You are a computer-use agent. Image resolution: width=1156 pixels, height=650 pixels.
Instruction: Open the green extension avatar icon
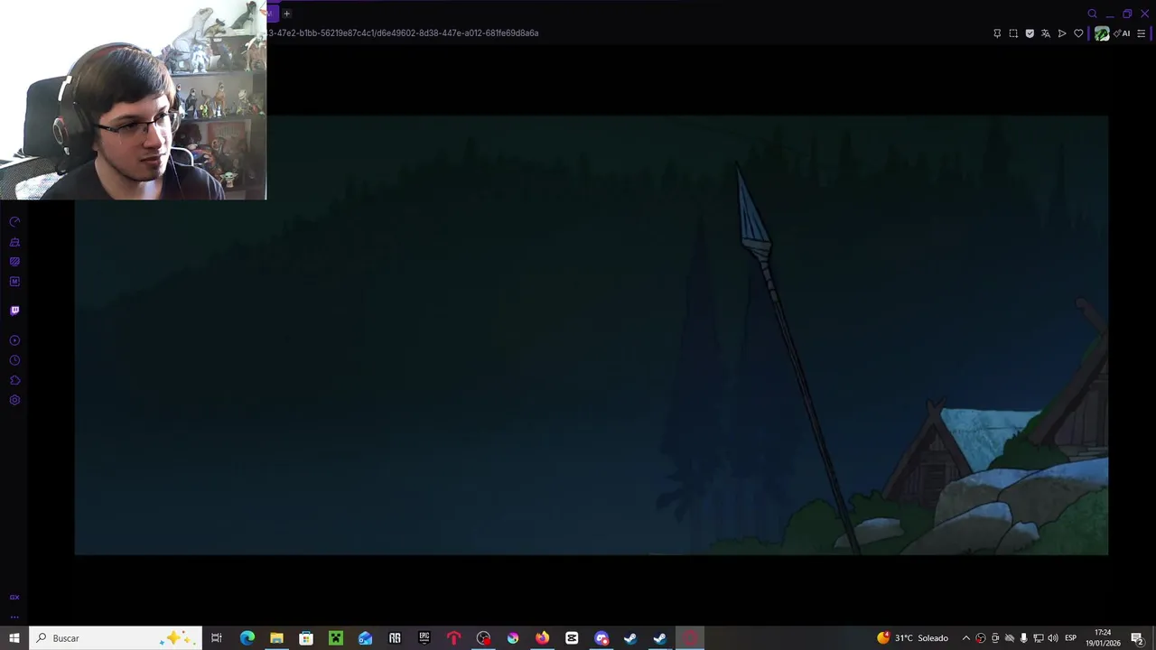(1102, 33)
